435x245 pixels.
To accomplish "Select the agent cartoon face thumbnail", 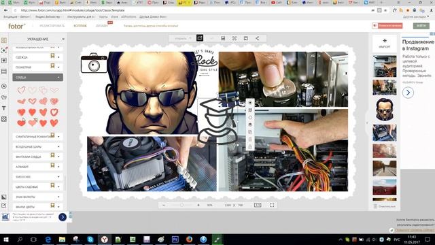I will 385,110.
